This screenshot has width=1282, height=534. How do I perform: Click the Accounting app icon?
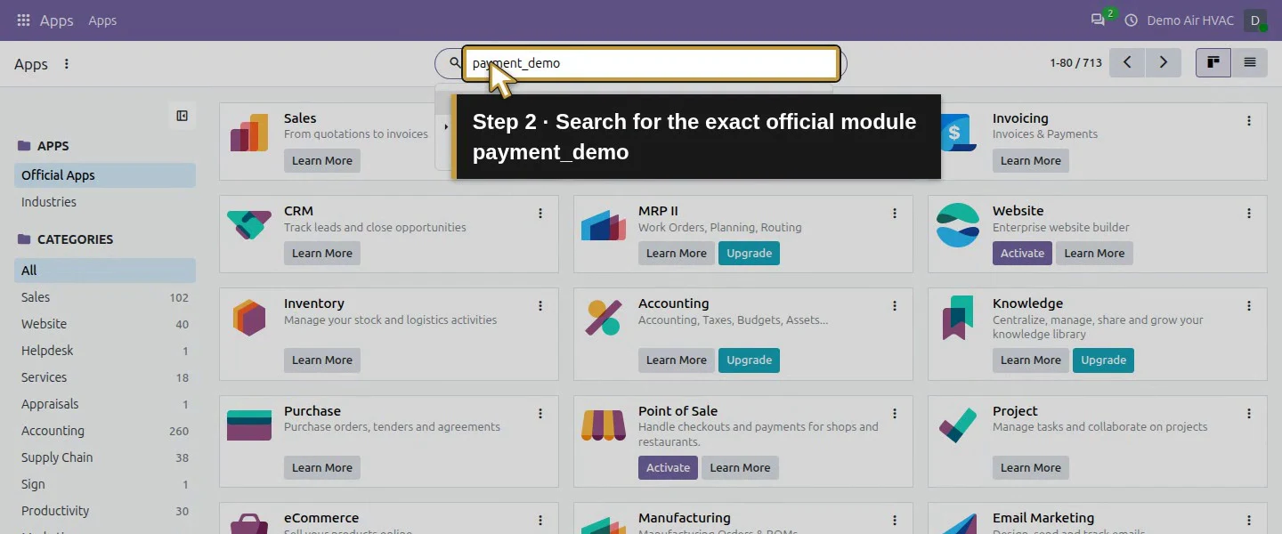(604, 318)
